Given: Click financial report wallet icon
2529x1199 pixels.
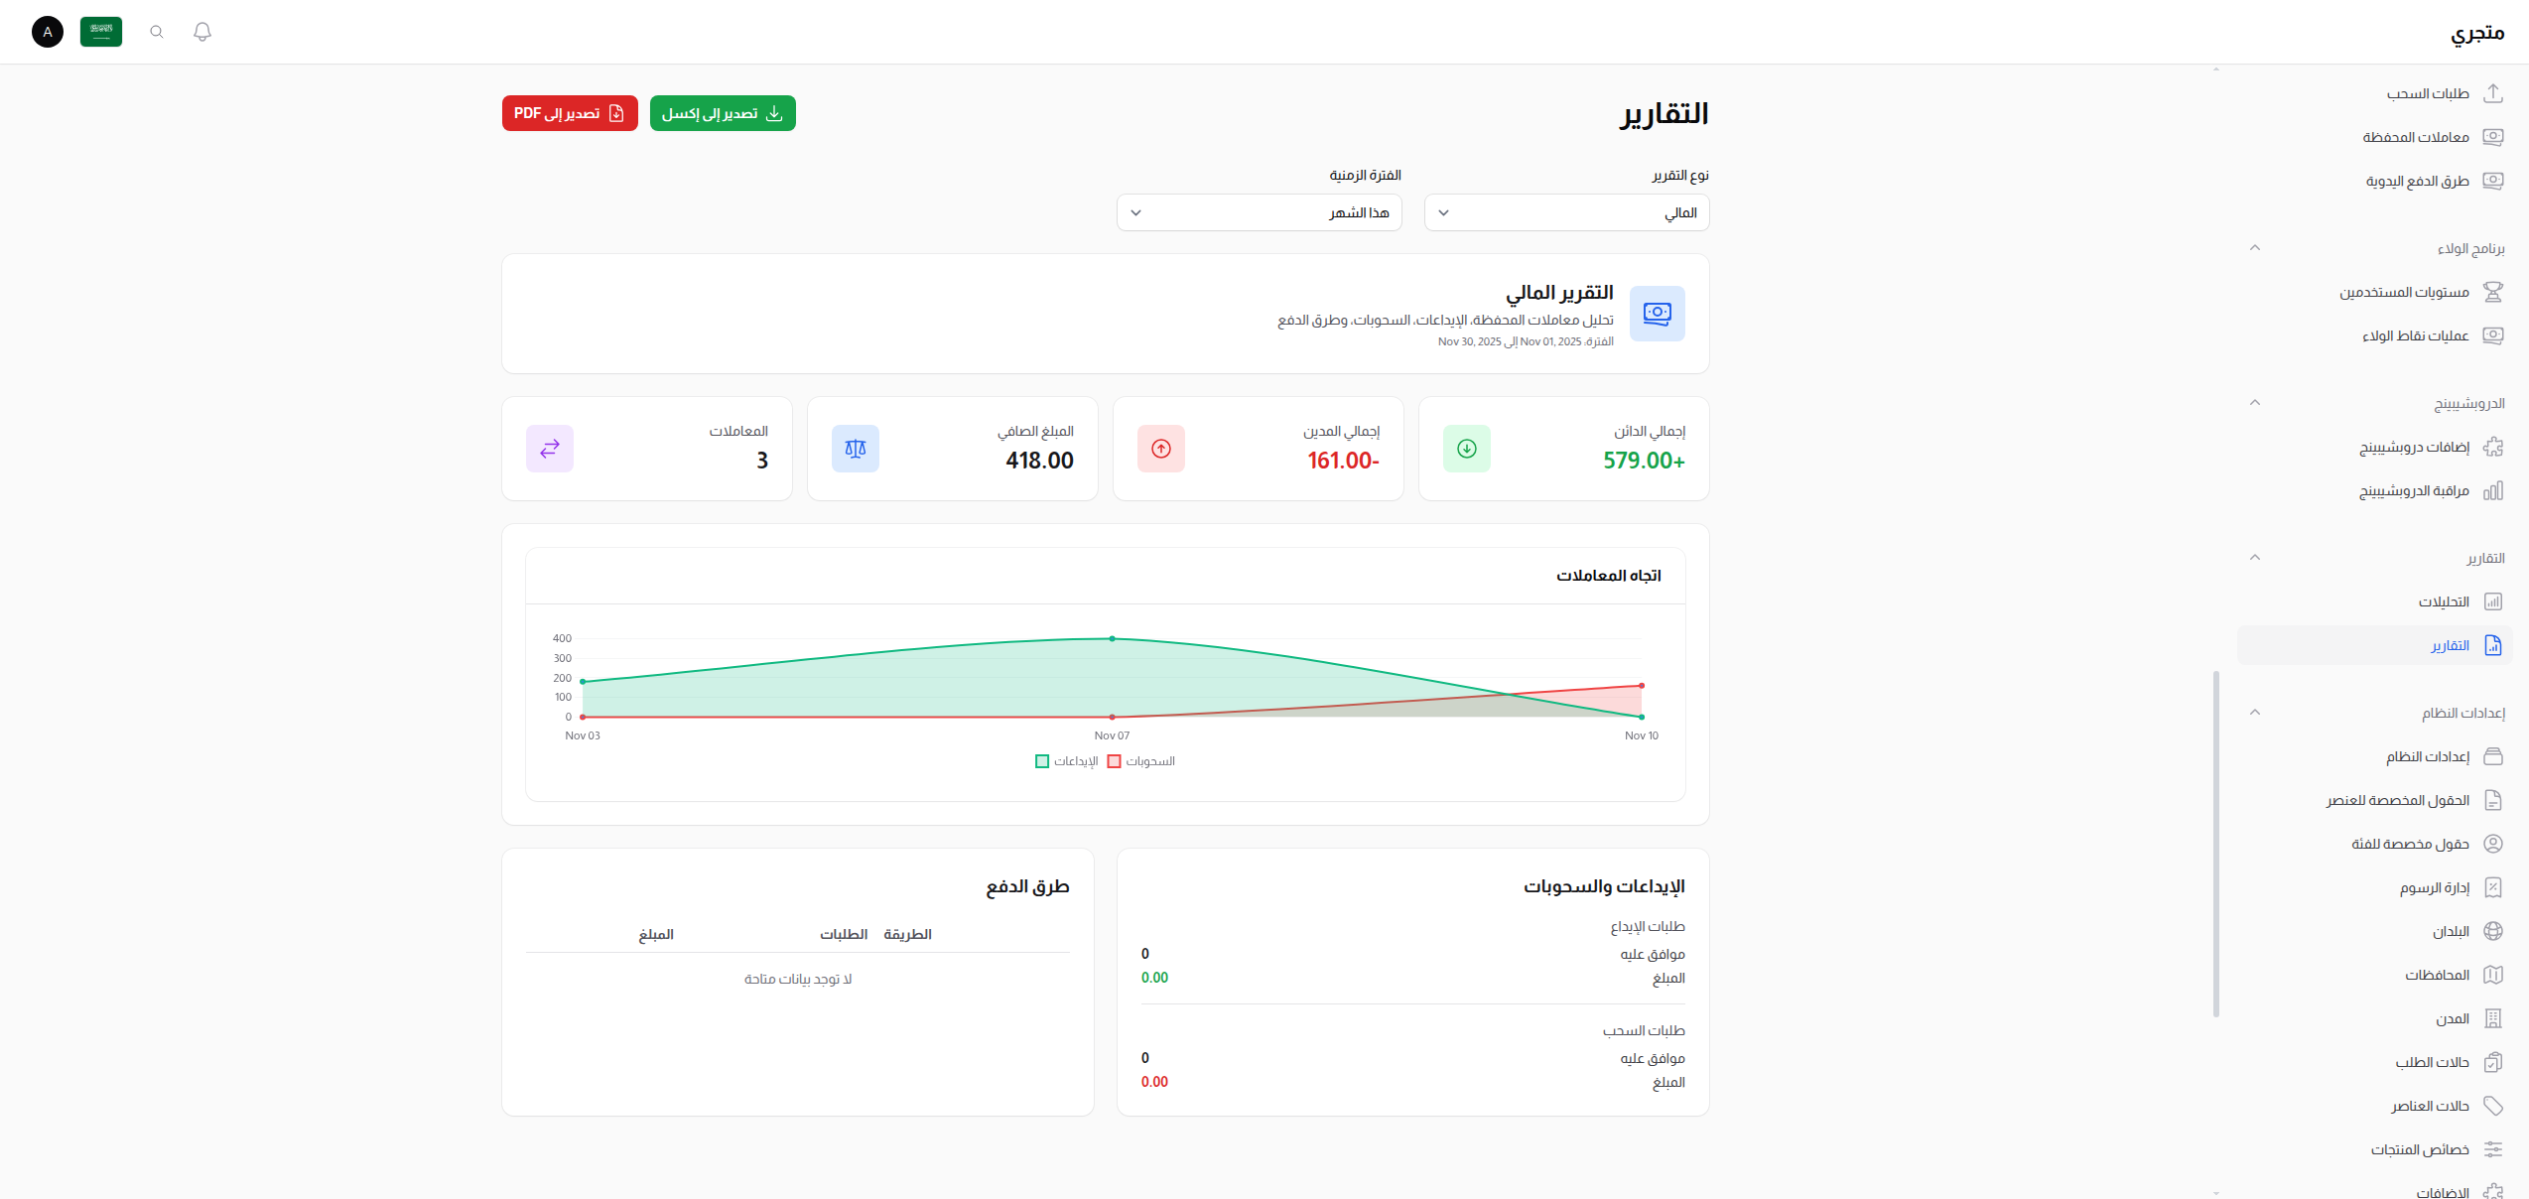Looking at the screenshot, I should pyautogui.click(x=1657, y=314).
